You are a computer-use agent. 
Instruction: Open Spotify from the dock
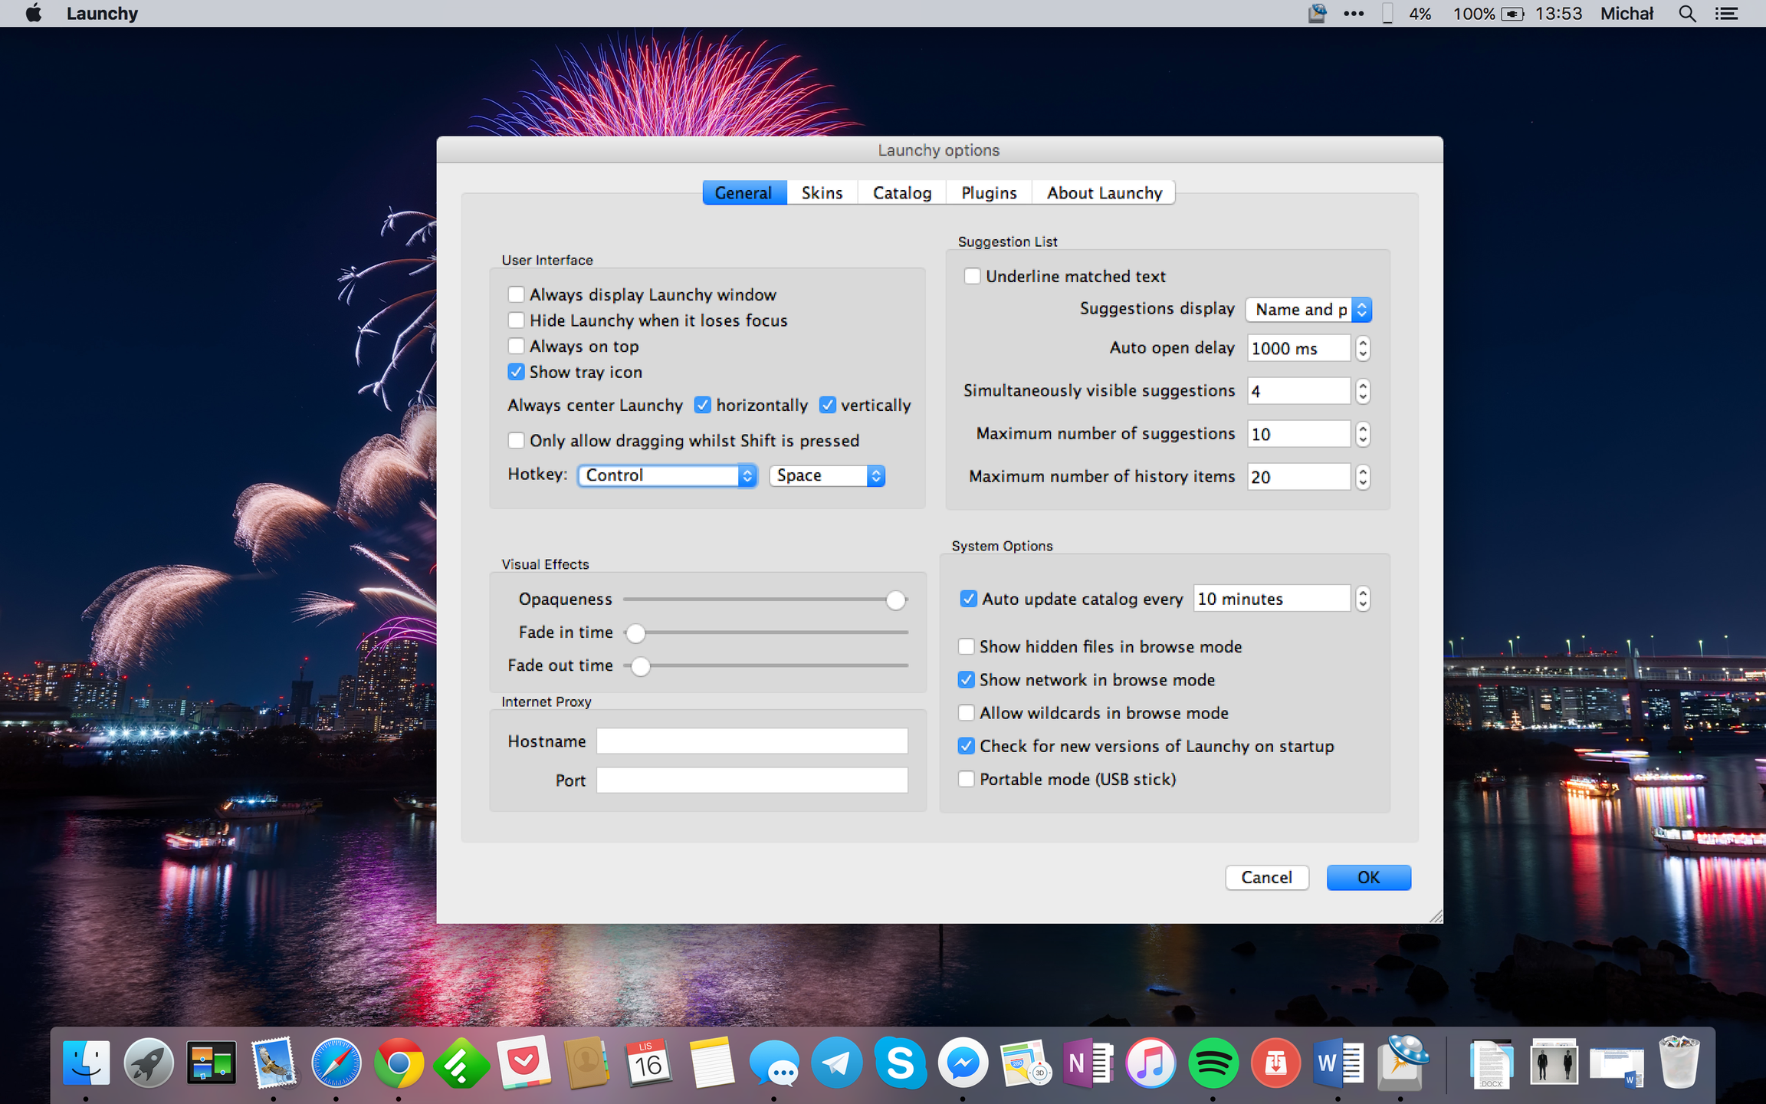click(x=1213, y=1063)
